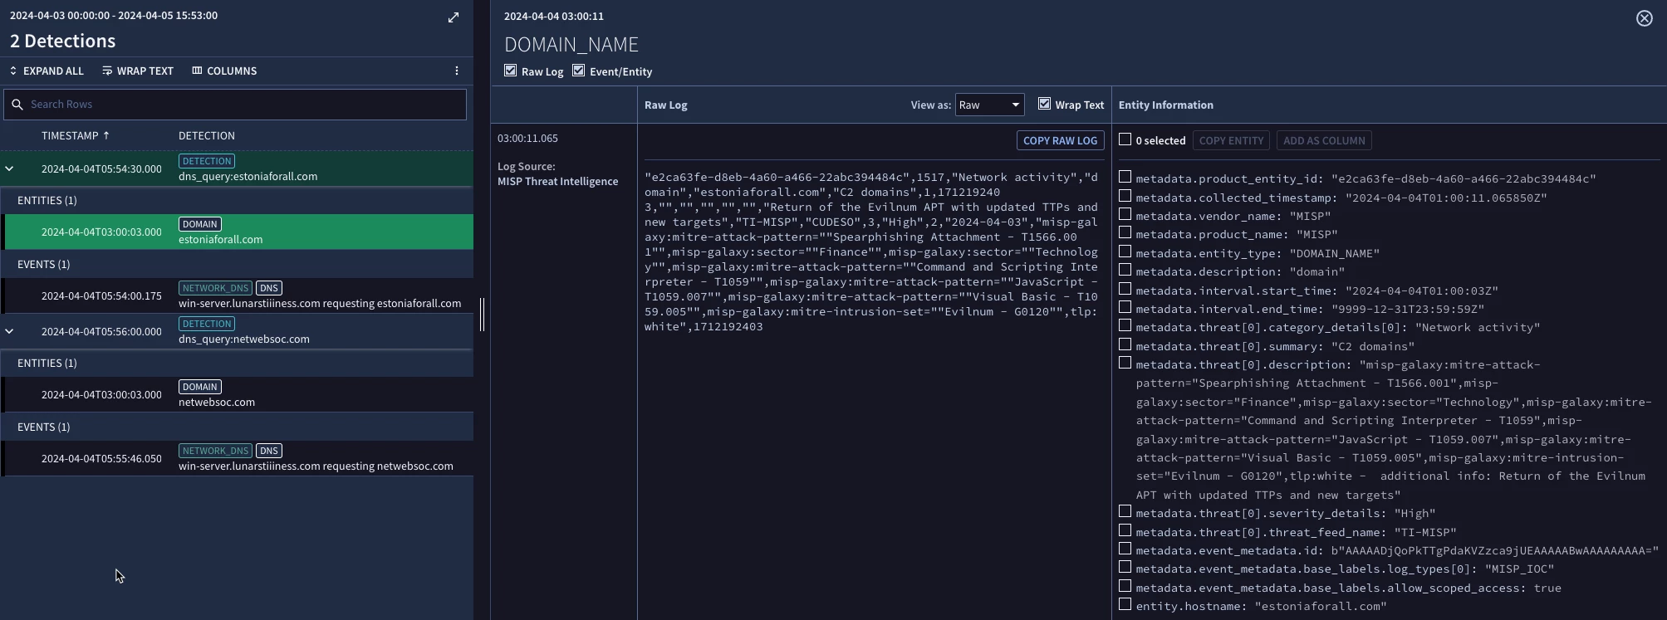Toggle Wrap Text in detections list
Screen dimensions: 1667x620
[138, 71]
